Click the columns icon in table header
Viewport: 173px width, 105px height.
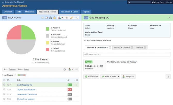pos(77,80)
